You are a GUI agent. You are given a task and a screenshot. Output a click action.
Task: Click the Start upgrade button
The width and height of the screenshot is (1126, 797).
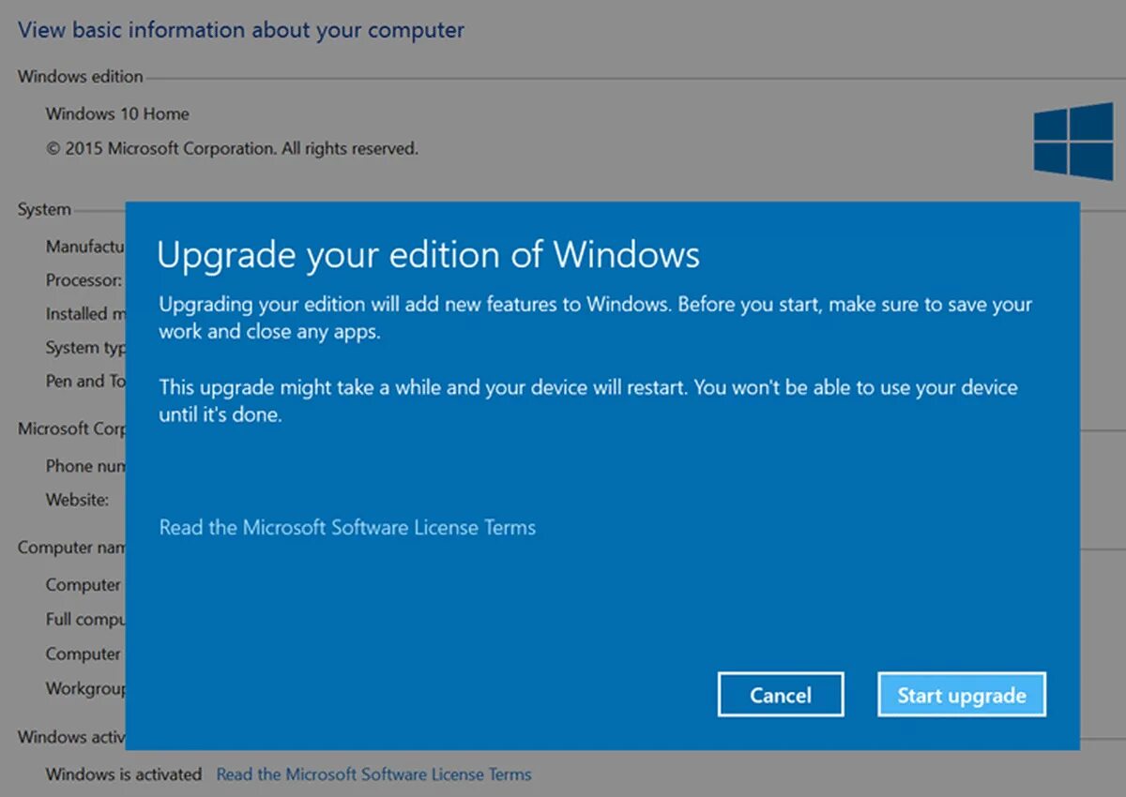pyautogui.click(x=961, y=695)
